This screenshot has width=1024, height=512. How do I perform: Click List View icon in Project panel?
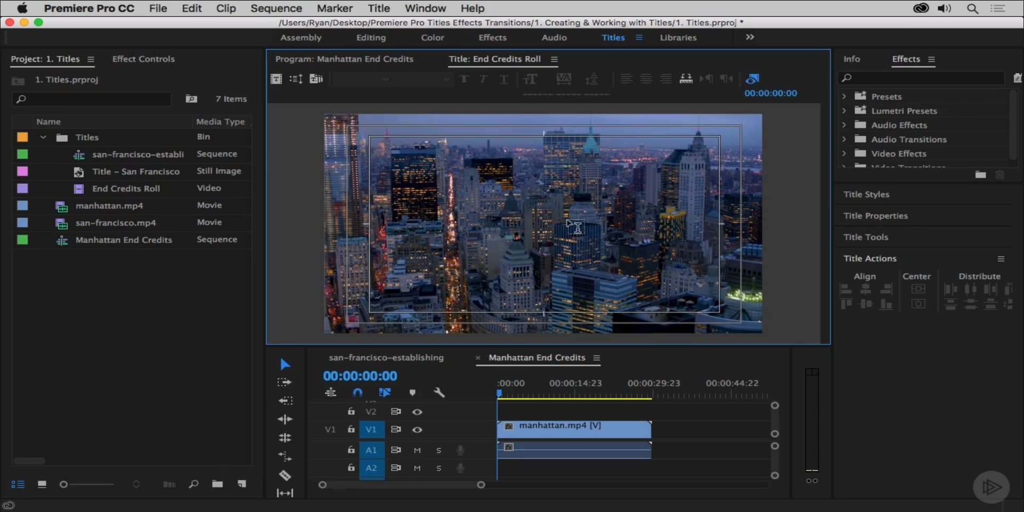tap(18, 484)
